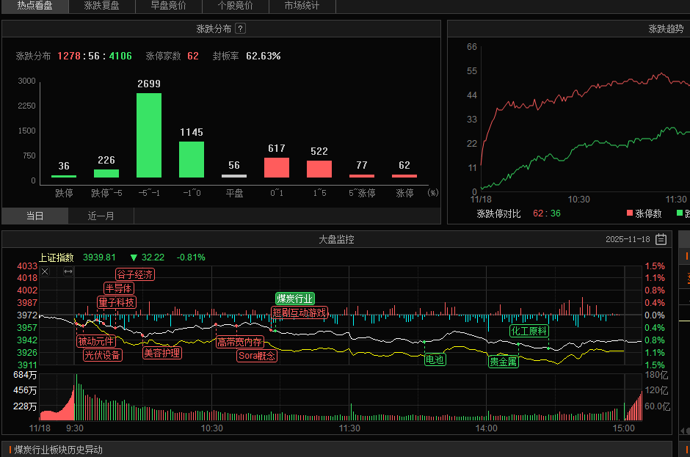690x457 pixels.
Task: Click the X icon in index chart
Action: pyautogui.click(x=45, y=271)
